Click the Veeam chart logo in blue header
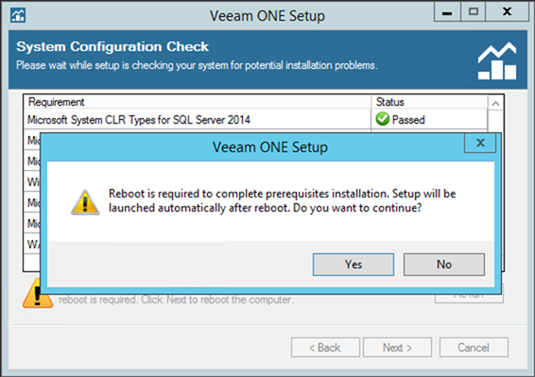The width and height of the screenshot is (535, 377). tap(497, 61)
